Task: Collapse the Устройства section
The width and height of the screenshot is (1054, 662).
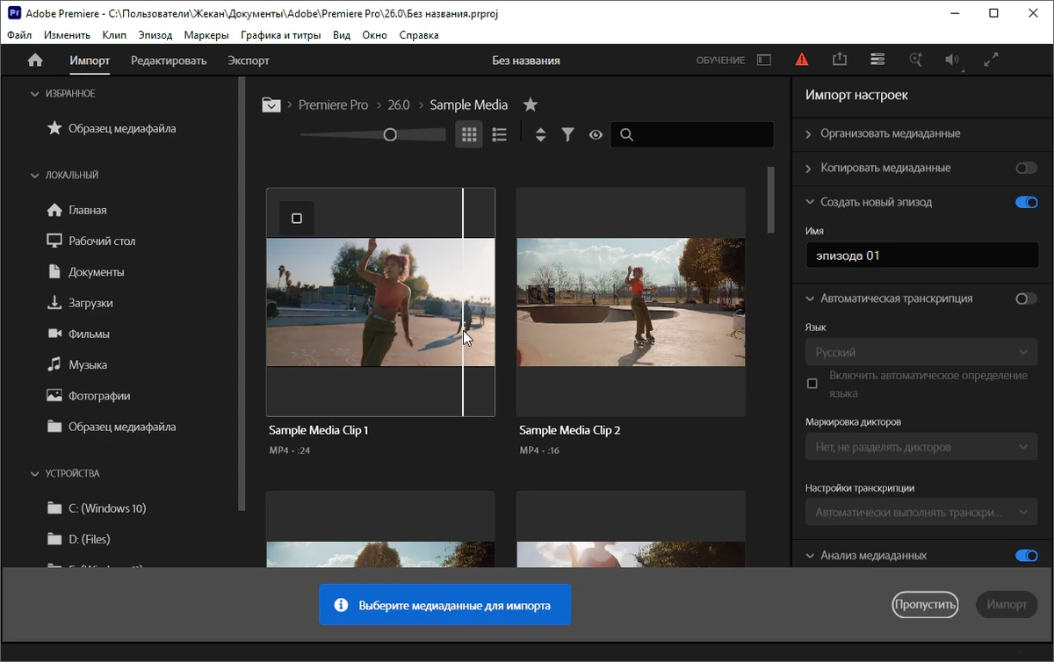Action: click(x=35, y=473)
